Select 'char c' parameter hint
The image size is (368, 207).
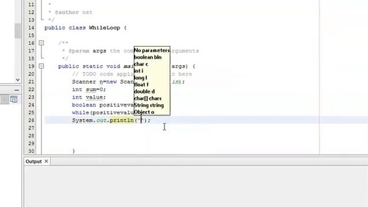pyautogui.click(x=141, y=64)
